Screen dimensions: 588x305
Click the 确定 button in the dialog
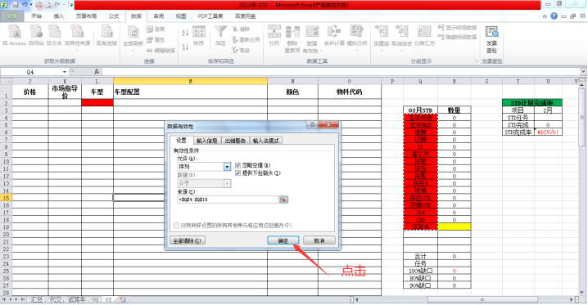[283, 240]
